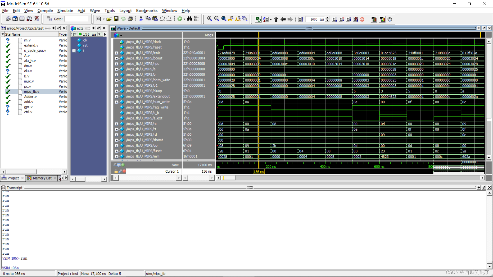493x277 pixels.
Task: Click the Zoom Out magnifier icon
Action: coord(217,19)
